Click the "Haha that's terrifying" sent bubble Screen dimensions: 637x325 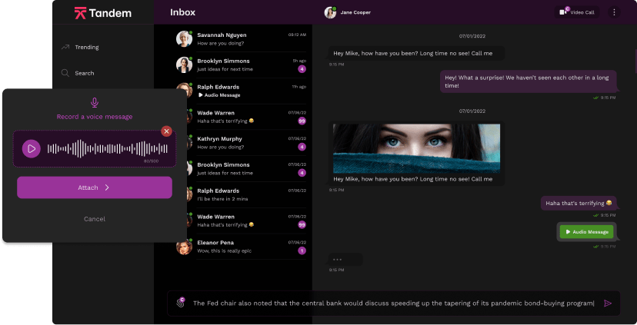point(579,204)
